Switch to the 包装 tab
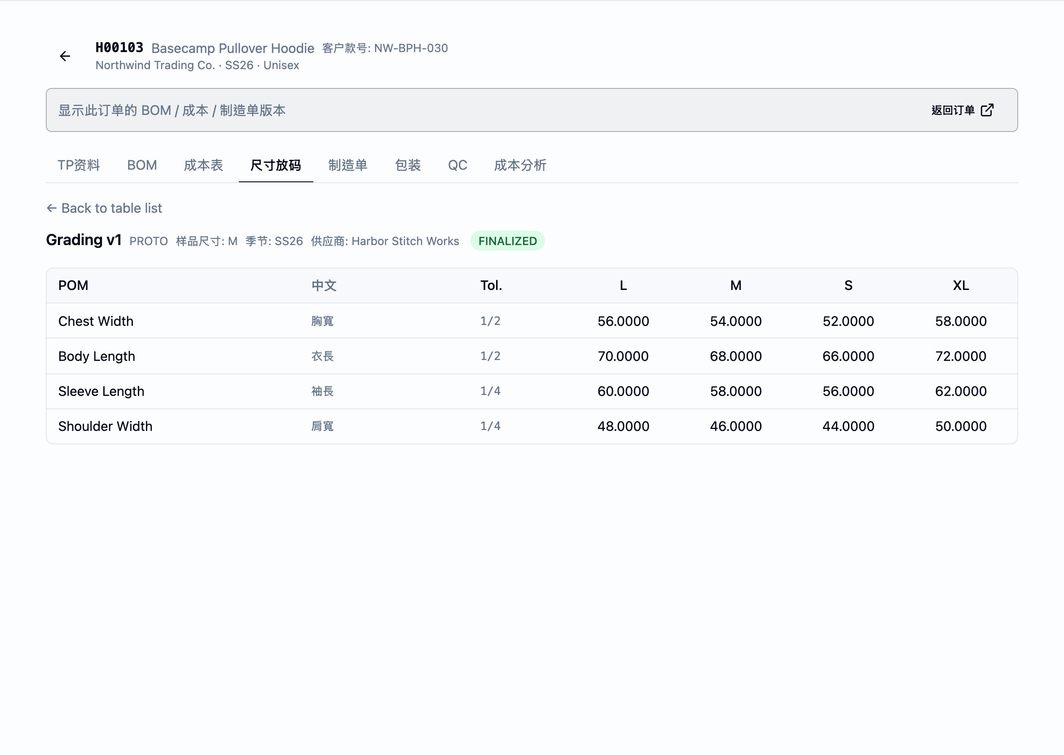Screen dimensions: 1064x755 pos(408,165)
